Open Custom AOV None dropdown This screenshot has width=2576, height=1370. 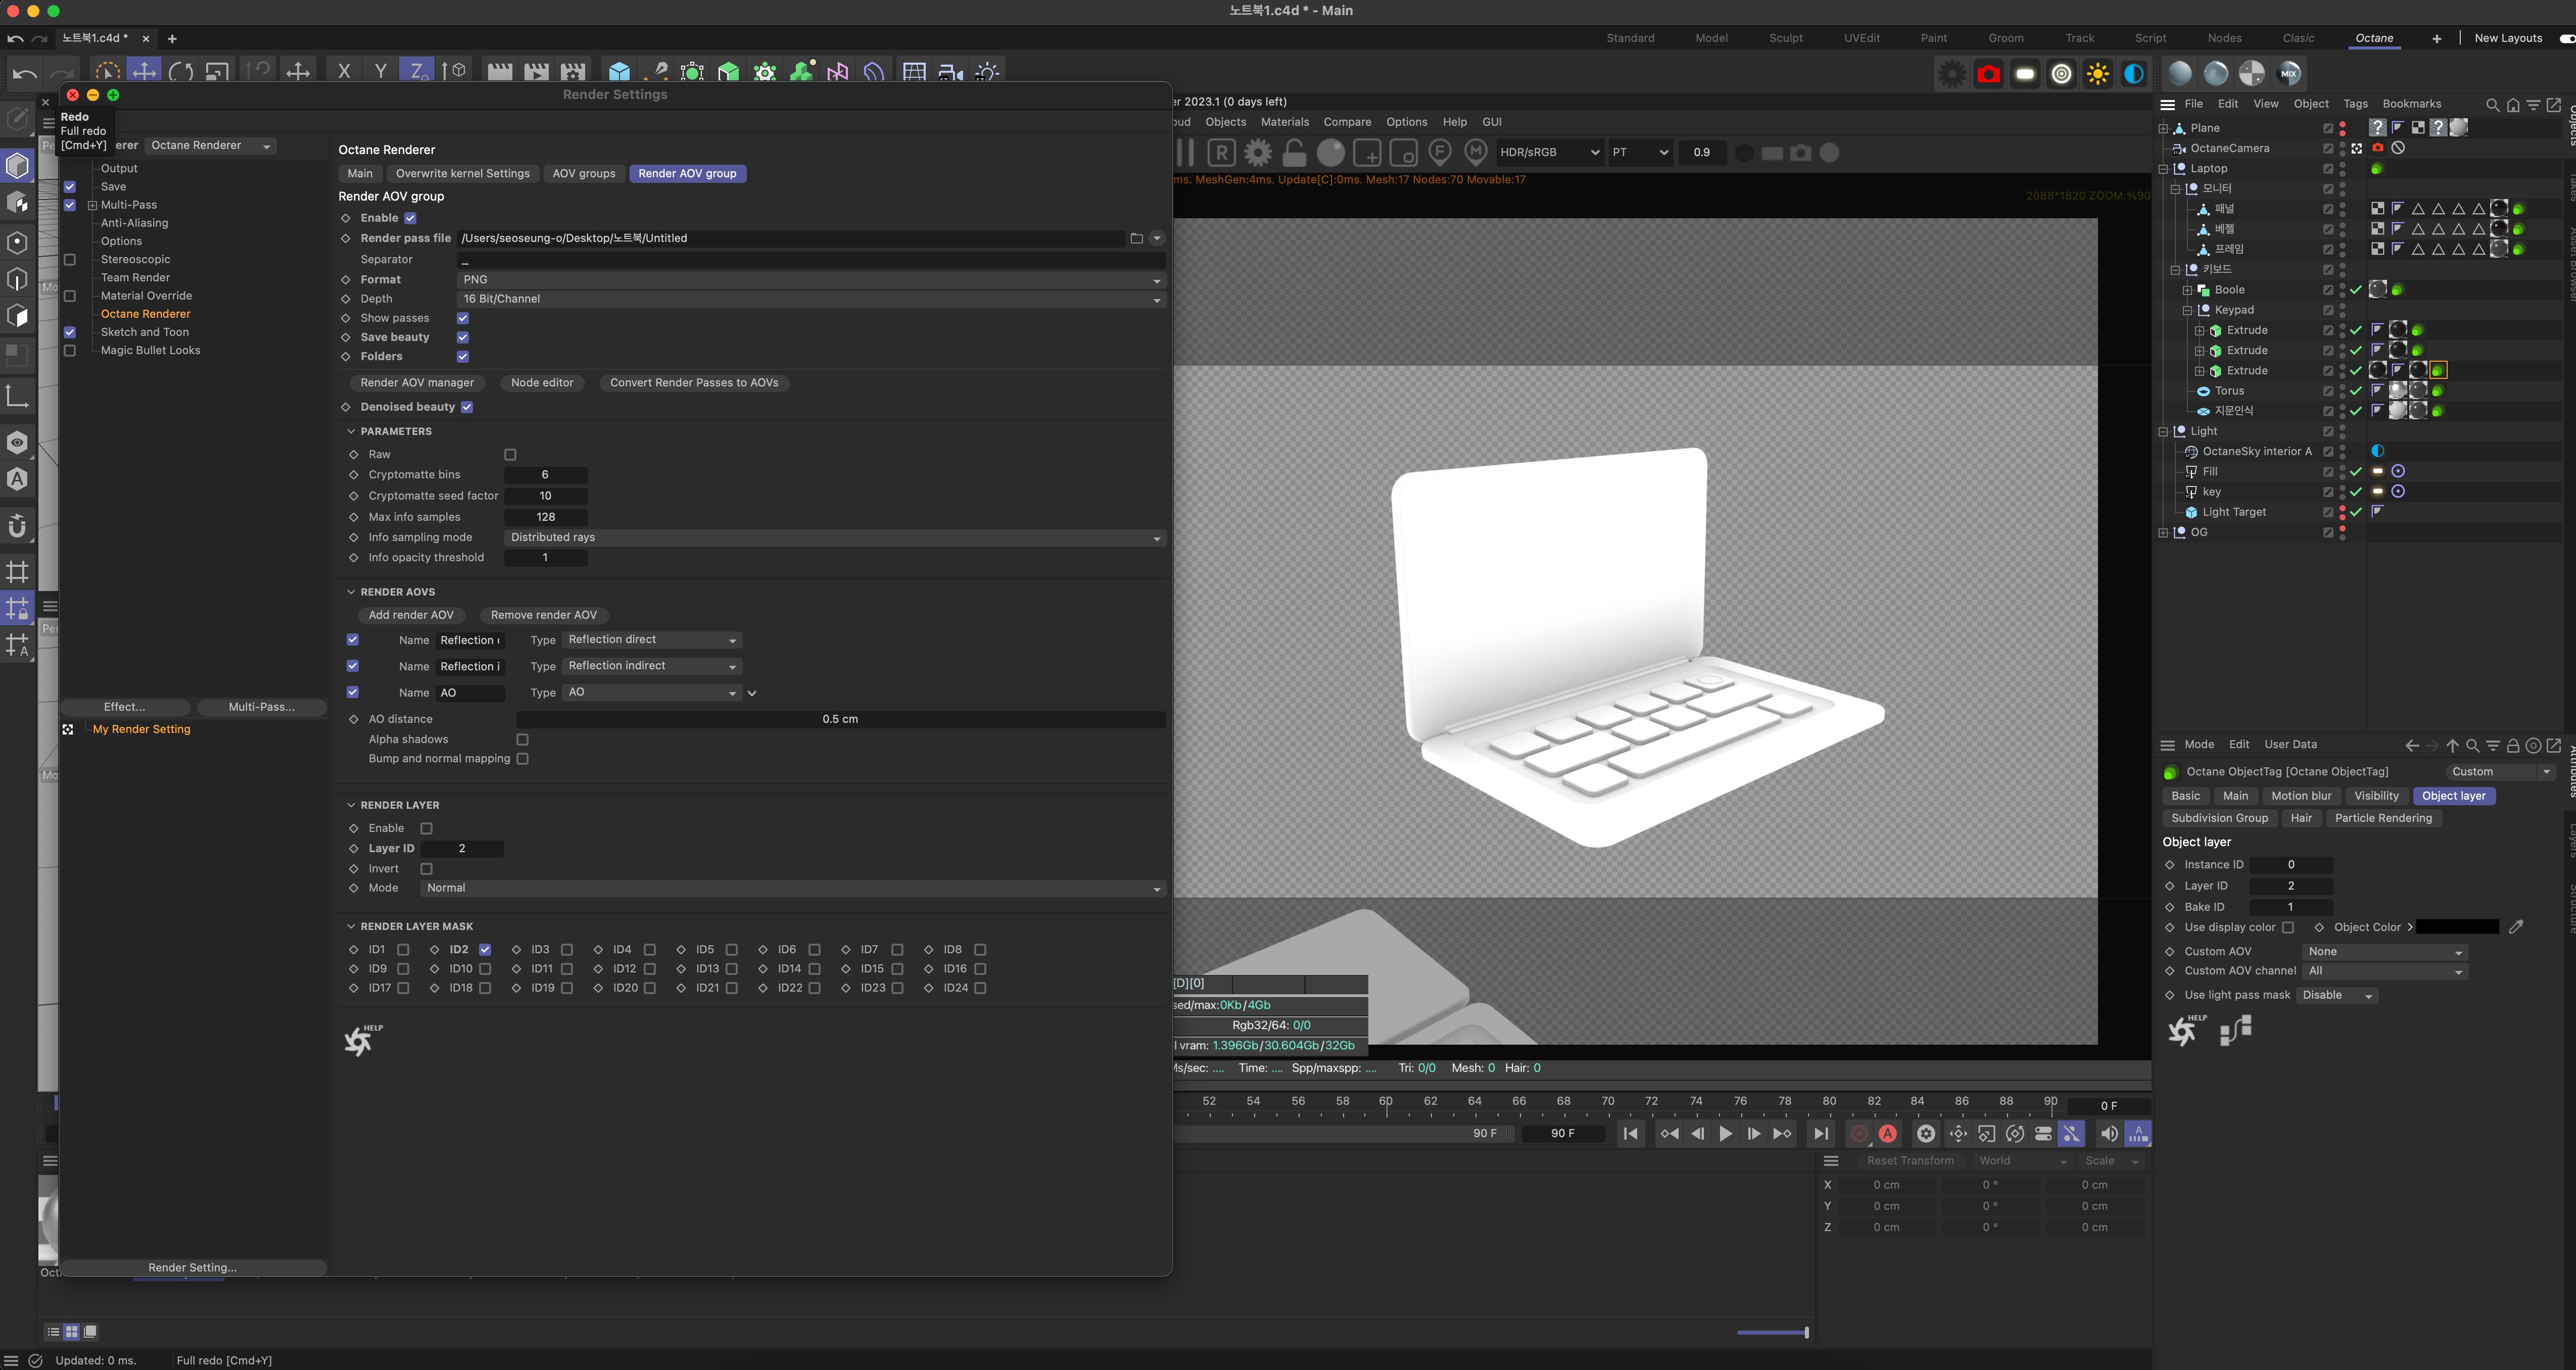point(2385,952)
